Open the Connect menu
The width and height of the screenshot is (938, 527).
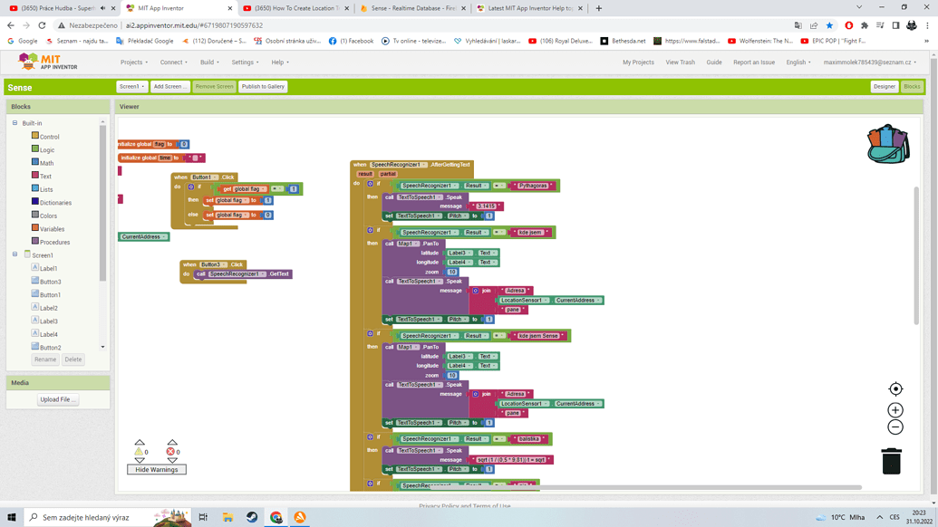pos(173,62)
